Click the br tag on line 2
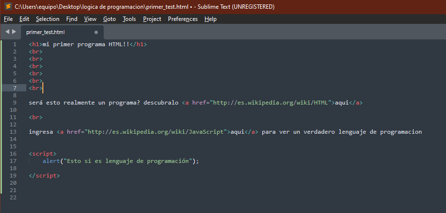 click(x=36, y=52)
